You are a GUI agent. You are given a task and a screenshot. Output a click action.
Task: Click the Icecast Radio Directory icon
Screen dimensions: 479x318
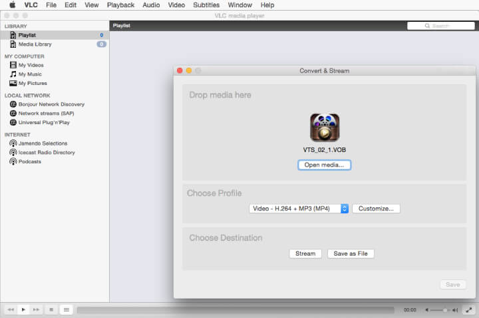click(x=13, y=153)
